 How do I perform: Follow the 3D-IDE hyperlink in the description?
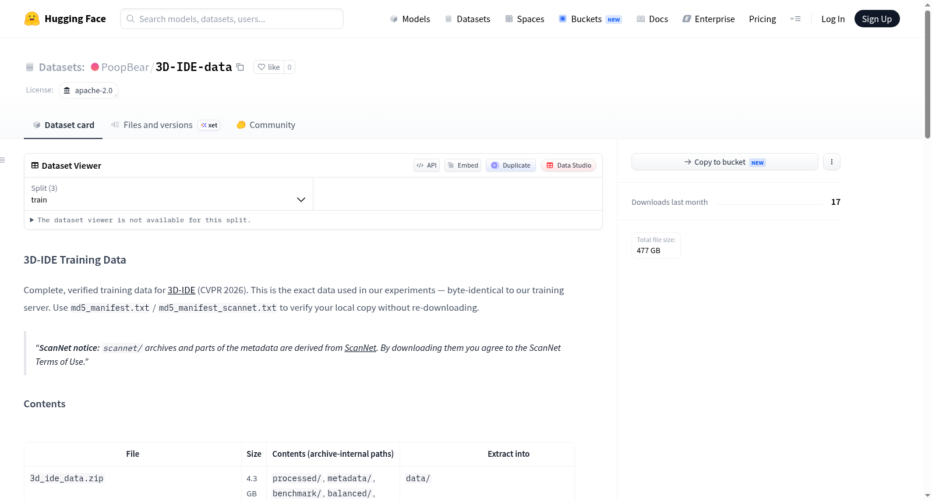181,290
